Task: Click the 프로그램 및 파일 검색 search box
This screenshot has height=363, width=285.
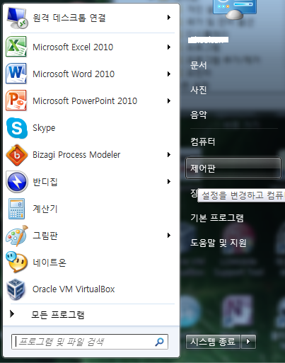Action: pos(90,342)
